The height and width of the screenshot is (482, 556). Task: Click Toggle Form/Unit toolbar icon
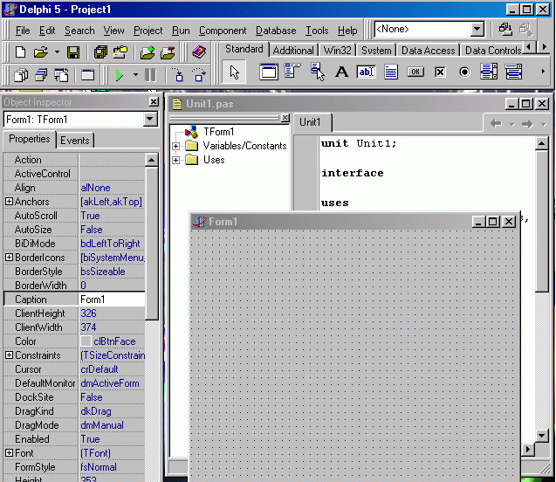click(x=61, y=75)
